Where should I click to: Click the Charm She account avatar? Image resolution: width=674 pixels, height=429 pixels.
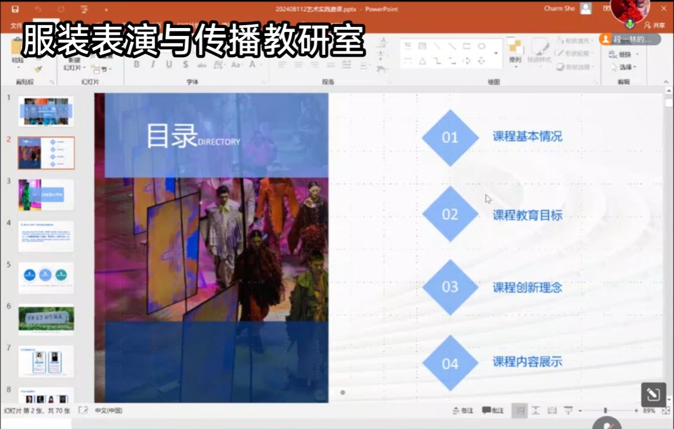(x=585, y=9)
